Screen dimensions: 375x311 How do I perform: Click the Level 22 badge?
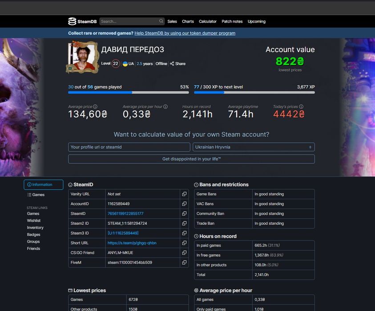(x=116, y=64)
